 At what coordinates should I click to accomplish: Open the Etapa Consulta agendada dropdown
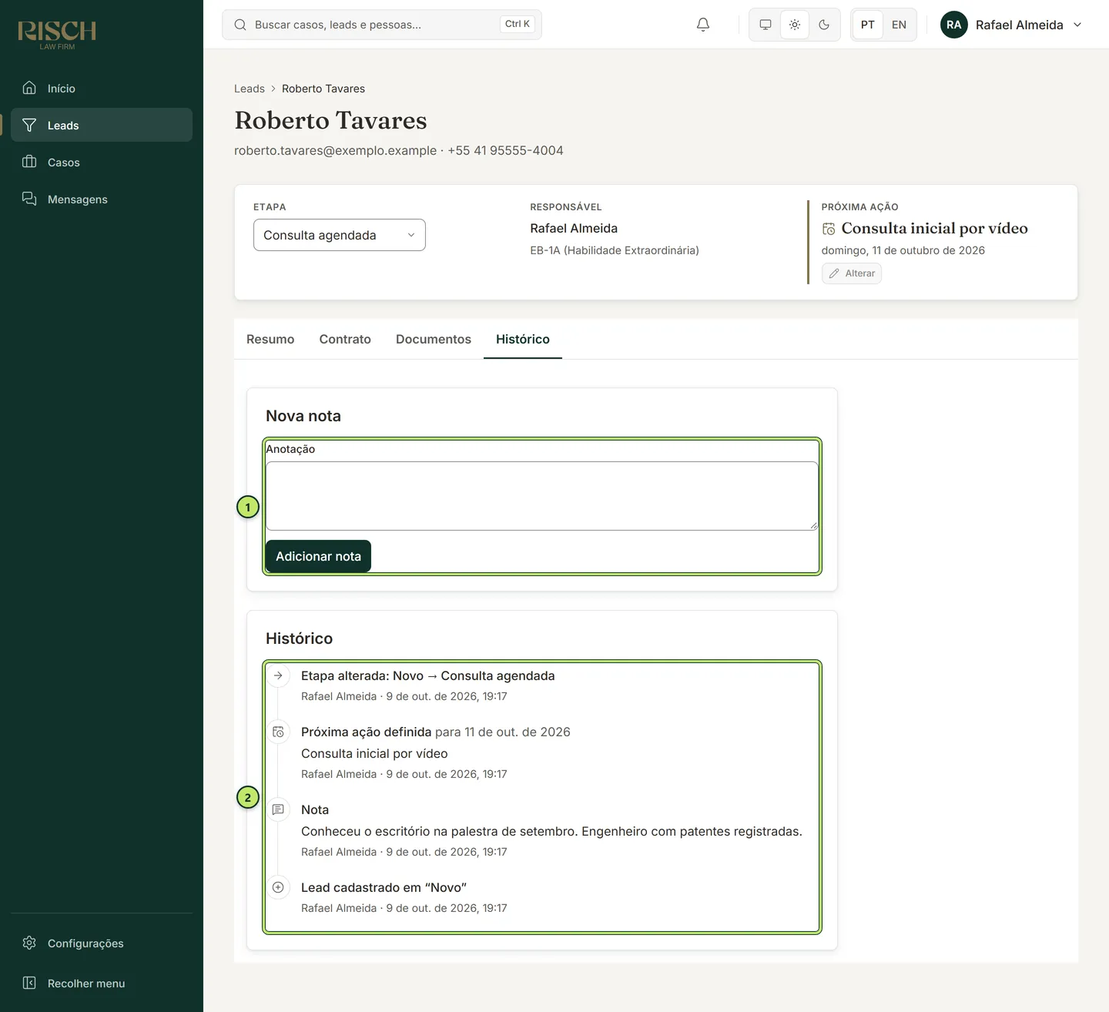[340, 235]
